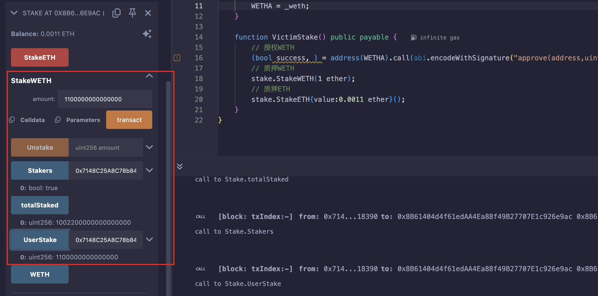
Task: Place cursor on the StakeETH value 0.0011
Action: click(x=351, y=99)
